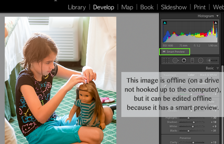
Task: Click the Presence section label
Action: 185,138
